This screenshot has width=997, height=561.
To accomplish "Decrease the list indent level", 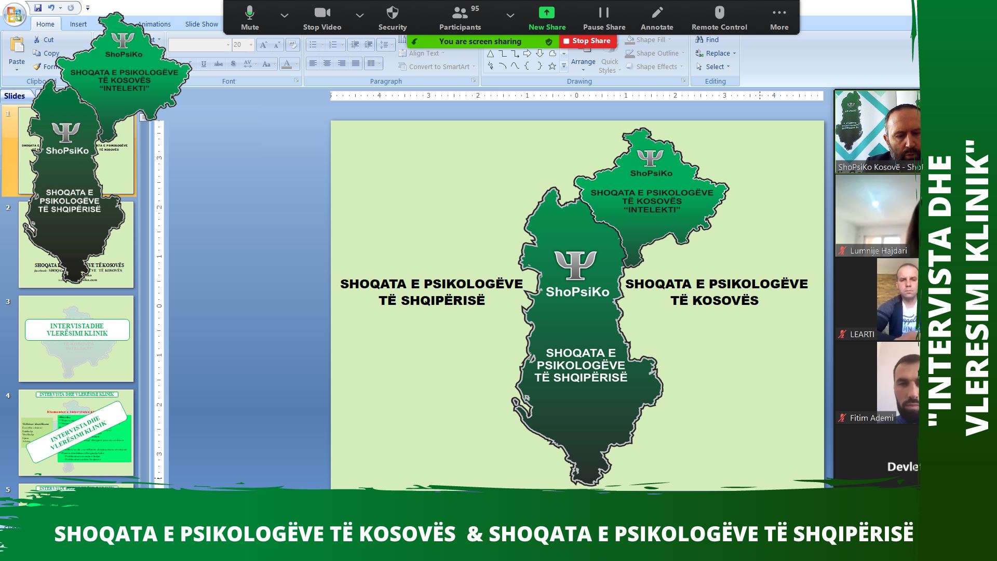I will click(355, 45).
